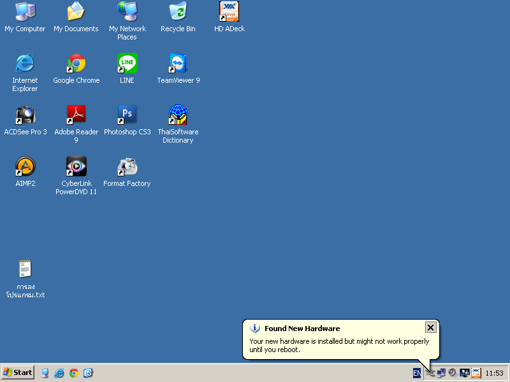The image size is (510, 382).
Task: Click the new hardware tray icon
Action: click(430, 373)
